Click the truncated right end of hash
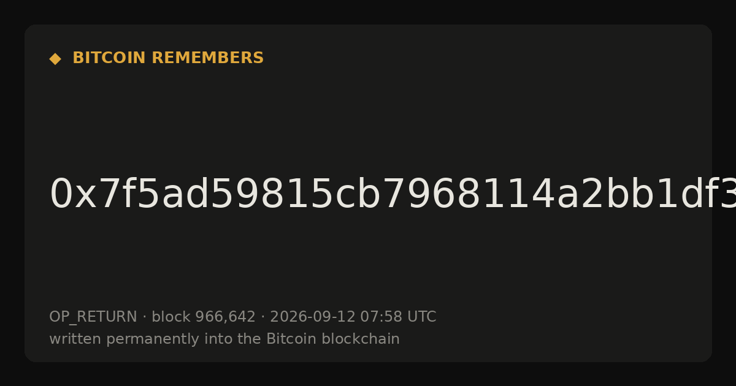Image resolution: width=736 pixels, height=386 pixels. point(724,195)
